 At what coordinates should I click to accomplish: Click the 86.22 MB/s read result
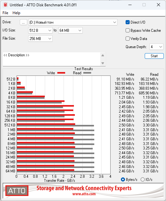tap(149, 79)
